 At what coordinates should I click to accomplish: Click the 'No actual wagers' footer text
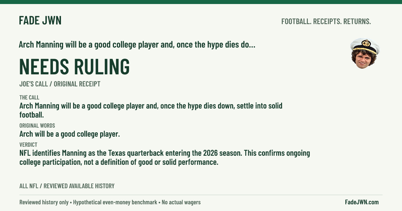(181, 202)
